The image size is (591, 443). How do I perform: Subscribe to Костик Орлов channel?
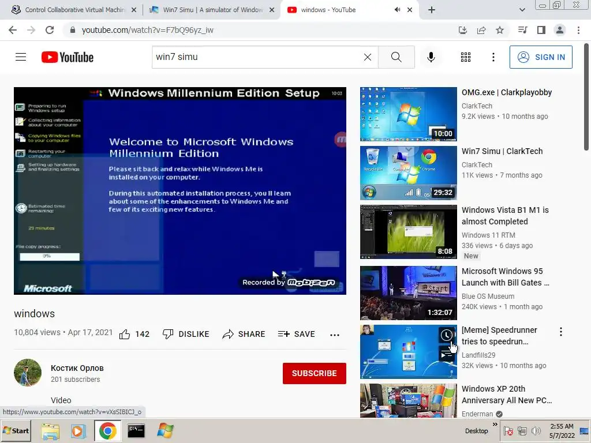click(x=315, y=373)
